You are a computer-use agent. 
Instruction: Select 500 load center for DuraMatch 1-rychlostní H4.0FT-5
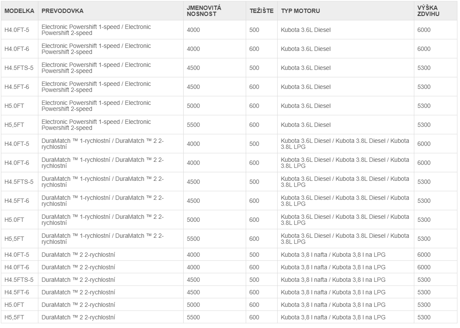[x=254, y=144]
